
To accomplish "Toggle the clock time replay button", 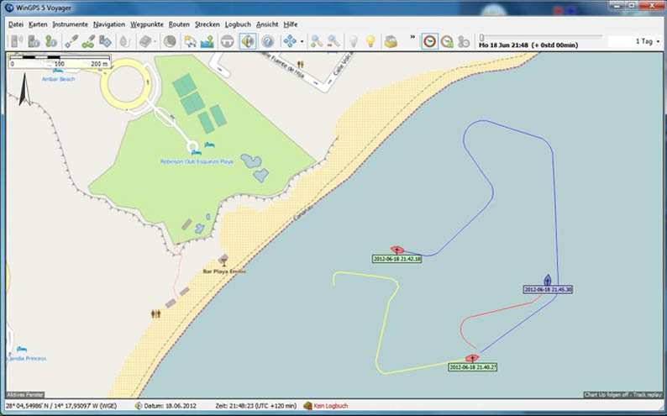I will click(x=429, y=41).
